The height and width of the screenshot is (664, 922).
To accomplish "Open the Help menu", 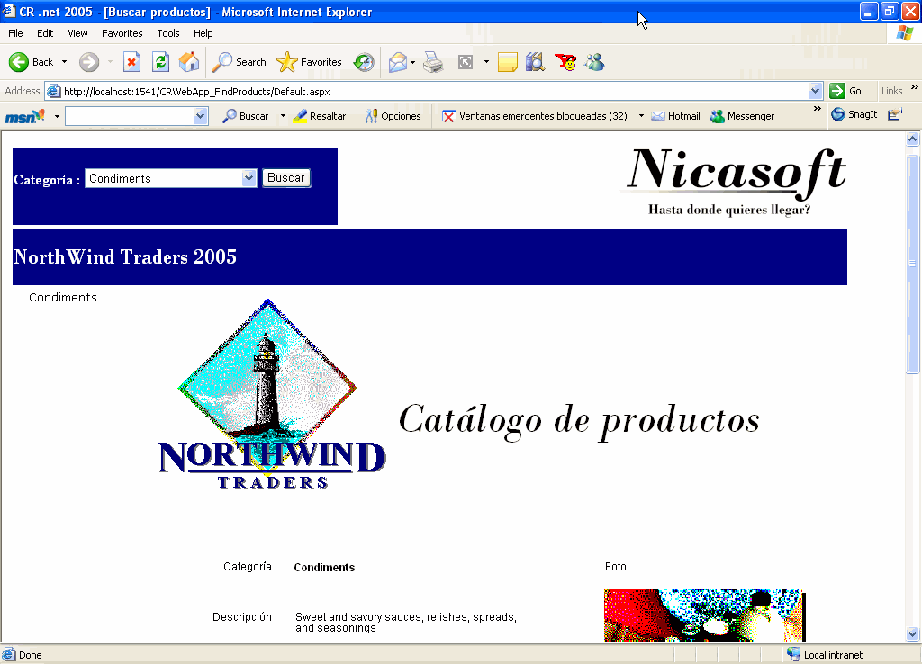I will pos(203,33).
